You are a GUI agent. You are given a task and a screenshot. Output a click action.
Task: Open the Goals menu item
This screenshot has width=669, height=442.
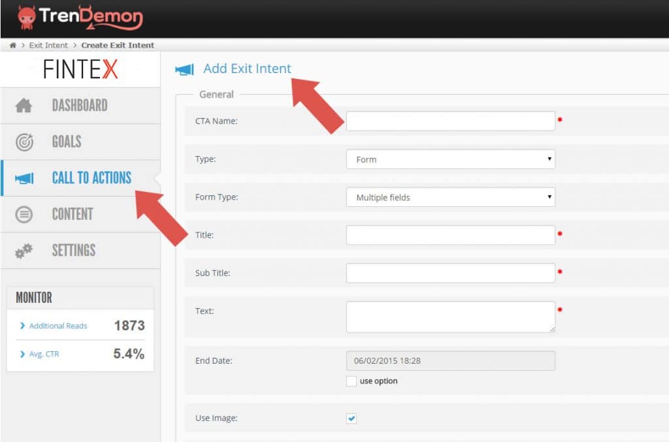coord(80,142)
